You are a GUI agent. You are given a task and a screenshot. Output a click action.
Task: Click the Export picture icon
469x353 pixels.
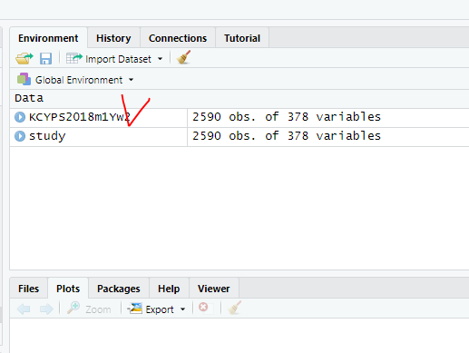[134, 309]
